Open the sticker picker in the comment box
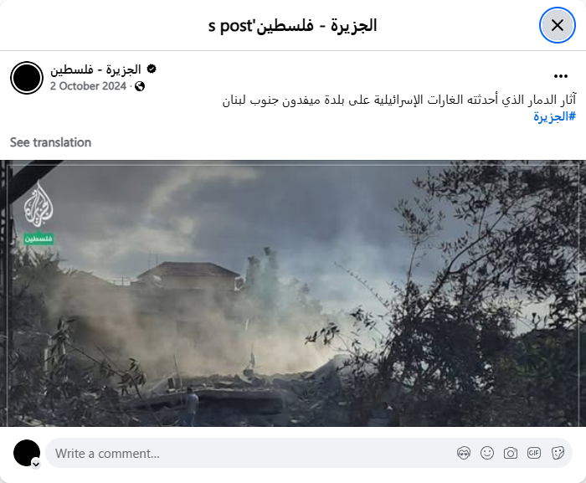This screenshot has width=586, height=483. (x=558, y=453)
